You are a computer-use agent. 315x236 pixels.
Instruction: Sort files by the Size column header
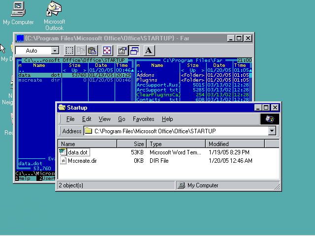[x=132, y=144]
